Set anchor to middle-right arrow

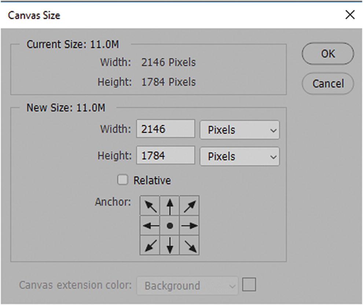pos(189,226)
